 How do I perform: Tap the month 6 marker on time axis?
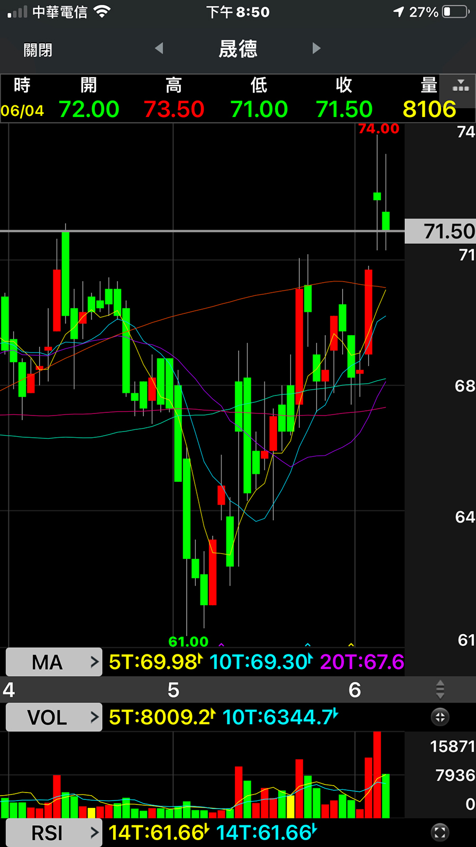pos(355,690)
